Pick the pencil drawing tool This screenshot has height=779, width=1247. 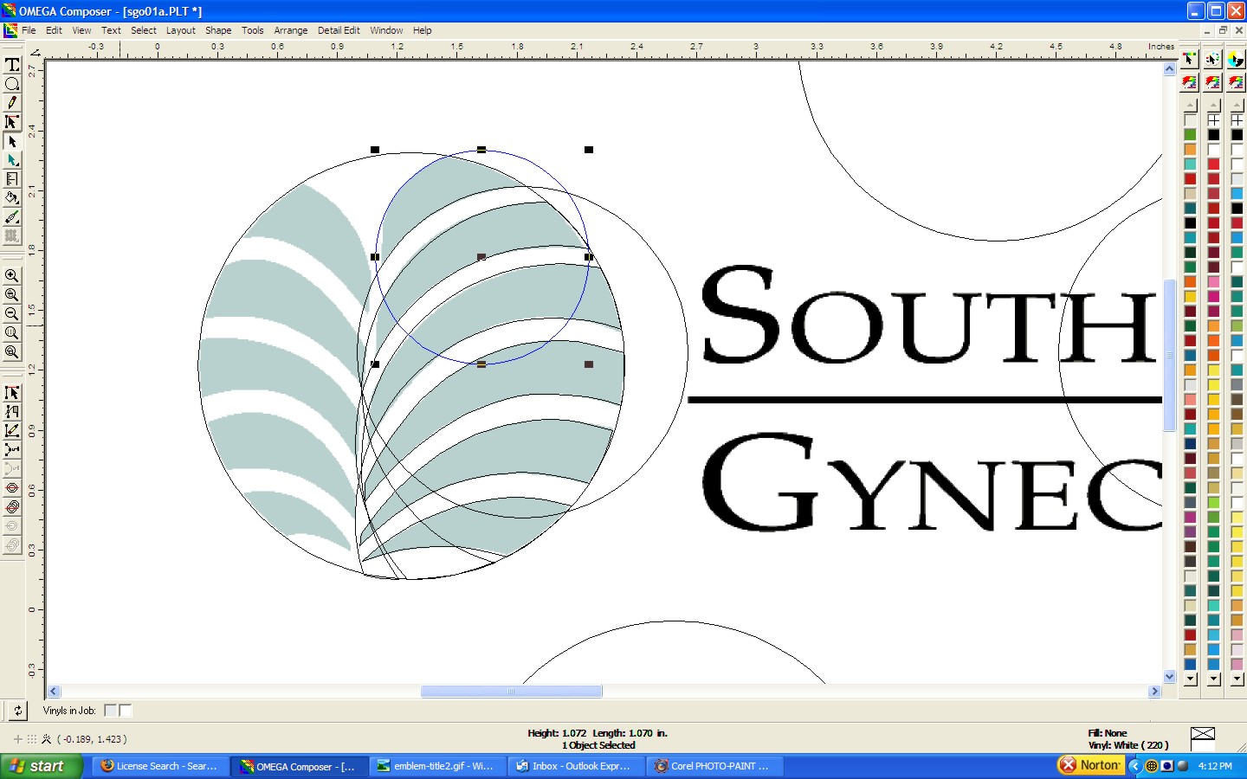click(x=12, y=103)
